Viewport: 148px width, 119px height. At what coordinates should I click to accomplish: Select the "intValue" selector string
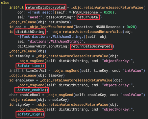point(133,71)
